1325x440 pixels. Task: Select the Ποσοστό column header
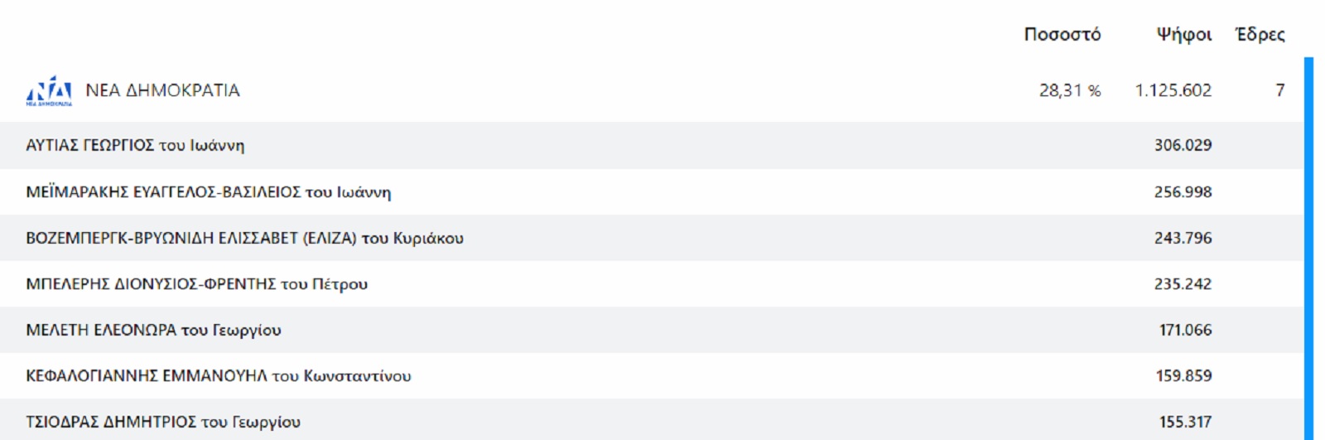point(1062,34)
